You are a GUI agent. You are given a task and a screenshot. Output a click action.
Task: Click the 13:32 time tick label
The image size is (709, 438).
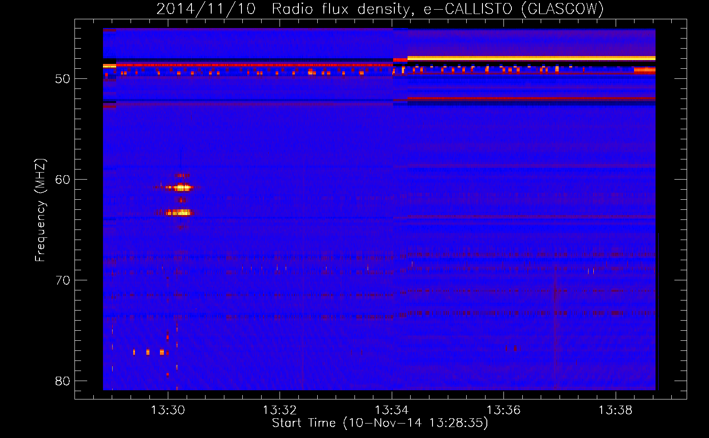click(x=280, y=410)
